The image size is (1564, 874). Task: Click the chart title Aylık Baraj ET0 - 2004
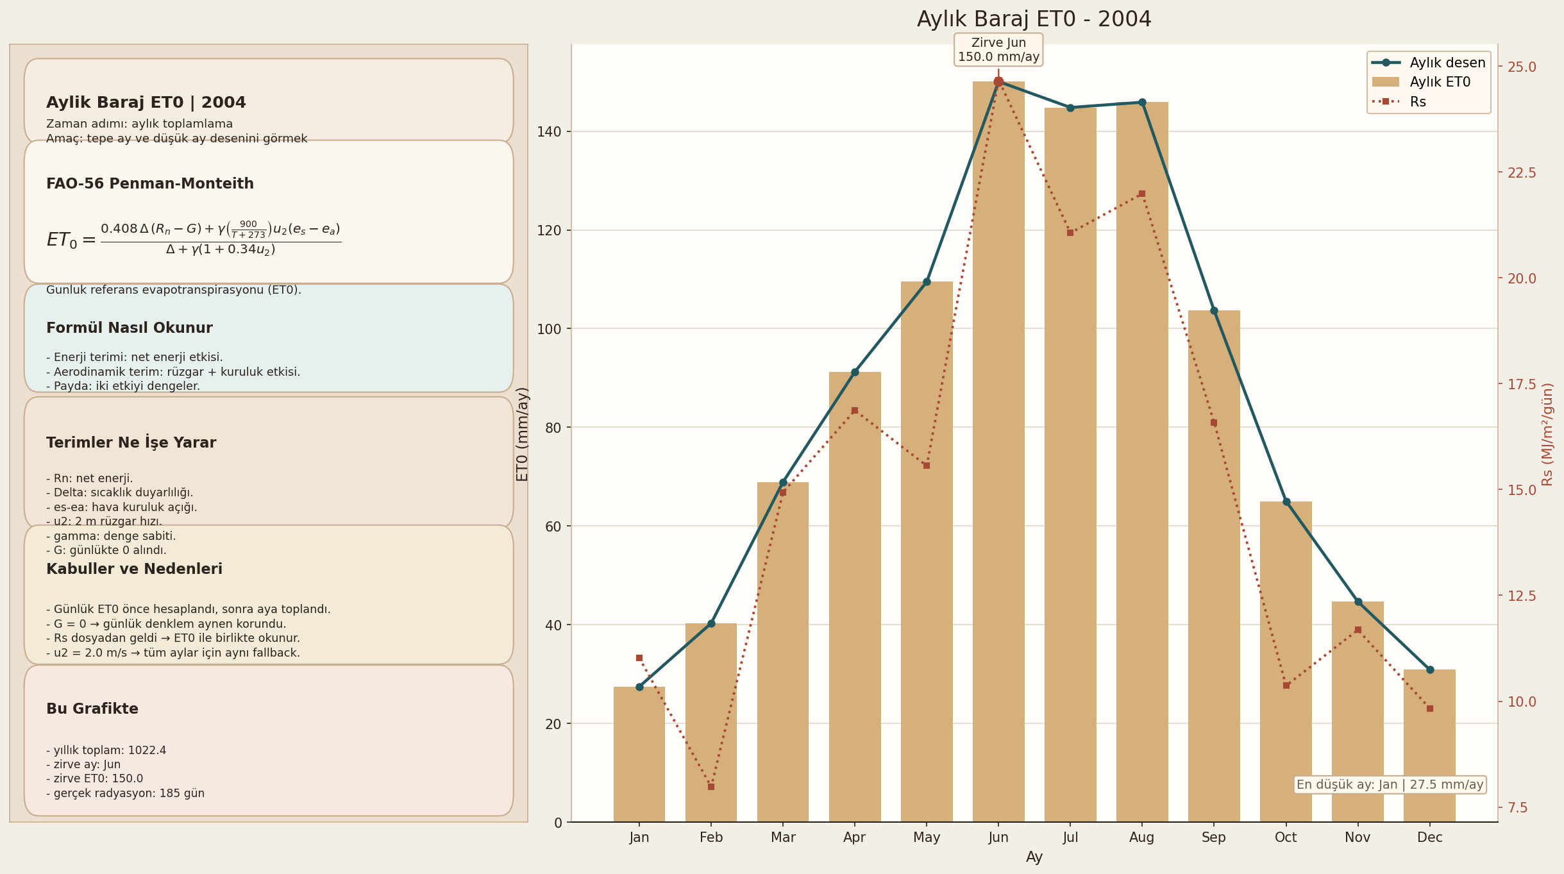pos(1034,19)
